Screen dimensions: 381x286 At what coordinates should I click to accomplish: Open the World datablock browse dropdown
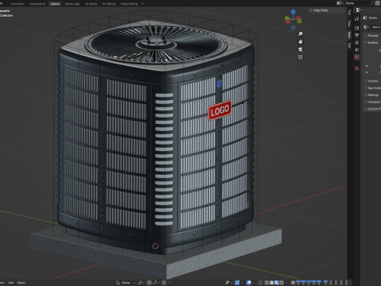tap(366, 27)
